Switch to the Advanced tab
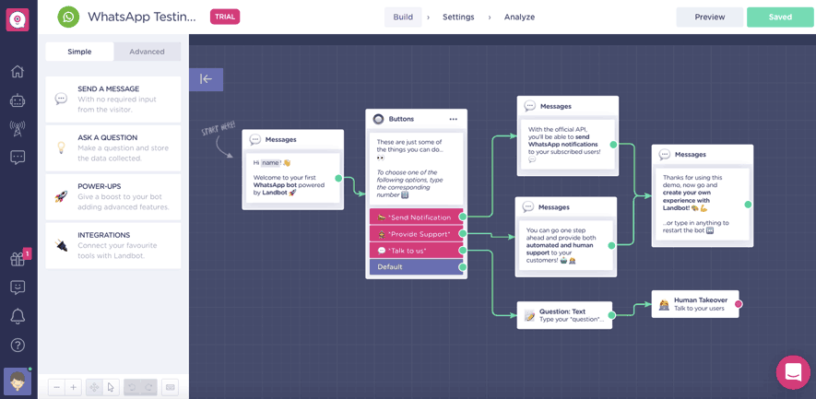Viewport: 816px width, 399px height. click(147, 52)
